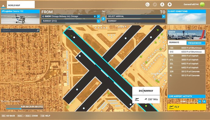Screen dimensions: 210x120
Task: Switch to the Frequencies tab
Action: 196,43
